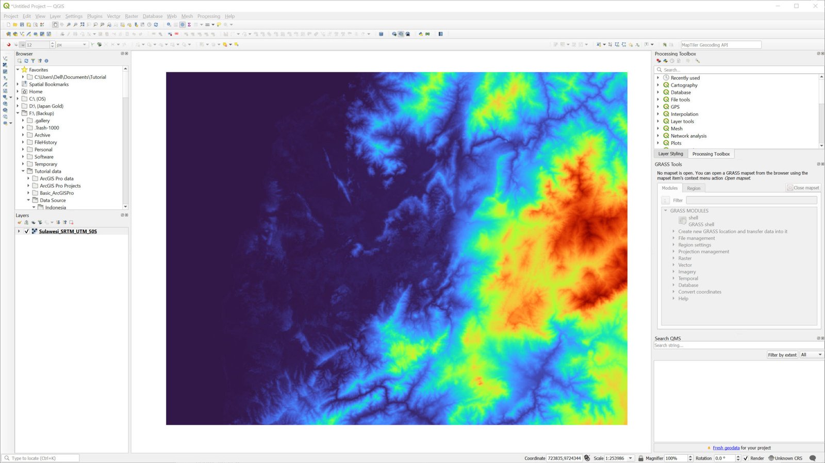Toggle the extents/mouse position display icon
The image size is (825, 463).
587,458
